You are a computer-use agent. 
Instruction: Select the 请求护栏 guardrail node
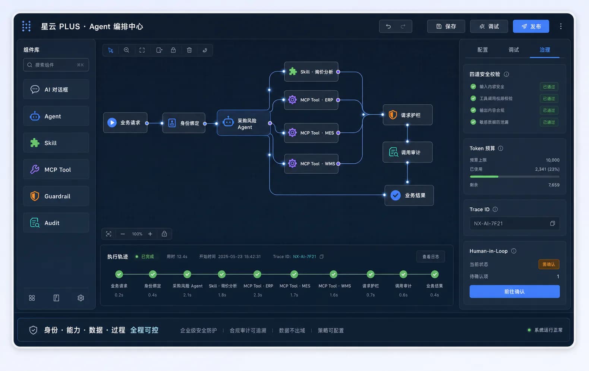click(407, 115)
